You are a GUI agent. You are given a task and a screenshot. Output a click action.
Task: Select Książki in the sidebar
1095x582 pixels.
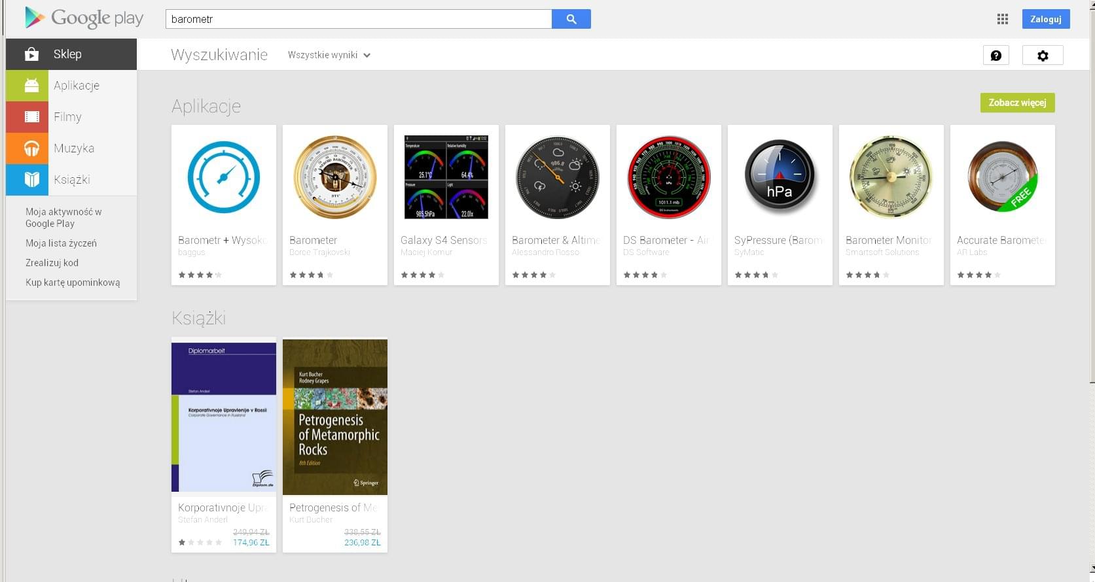point(71,180)
